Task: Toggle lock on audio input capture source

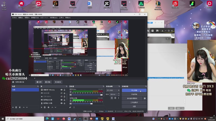Action: click(64, 103)
